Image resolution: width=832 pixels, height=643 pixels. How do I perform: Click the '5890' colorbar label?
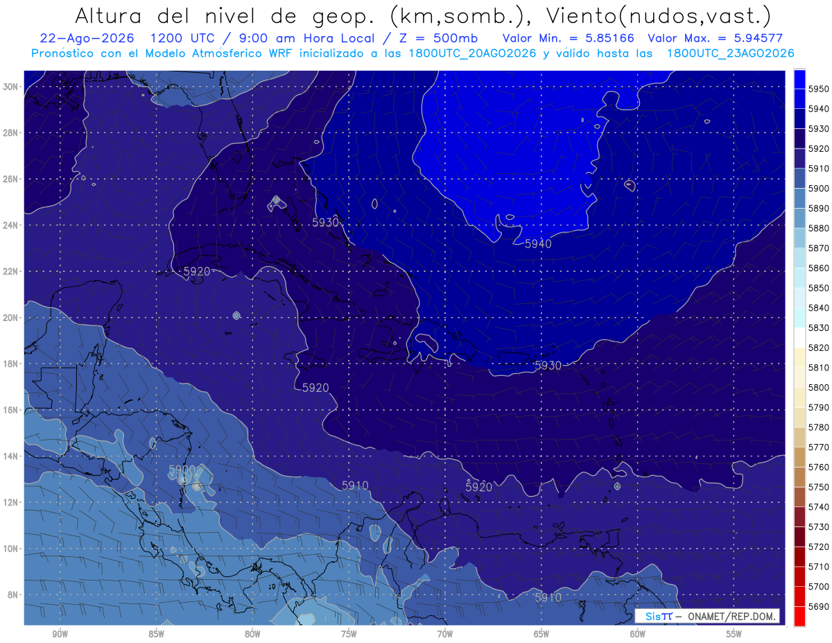click(818, 208)
